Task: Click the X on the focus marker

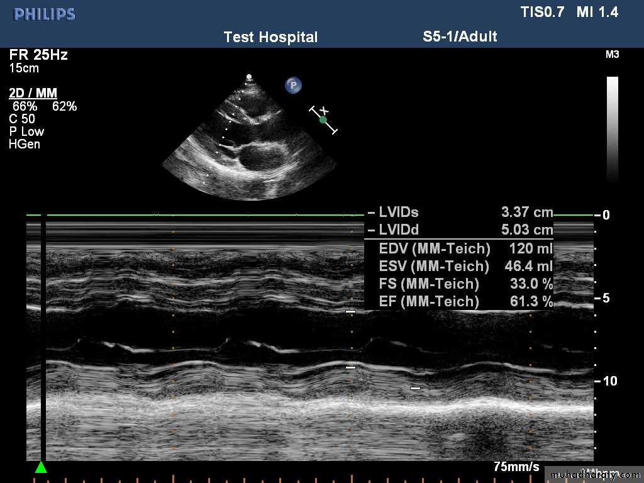Action: coord(324,110)
